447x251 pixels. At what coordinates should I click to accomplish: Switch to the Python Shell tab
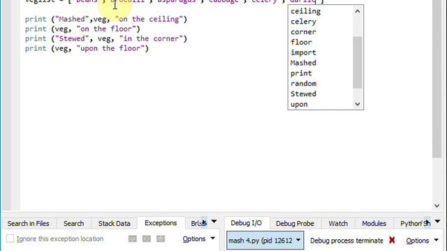412,223
